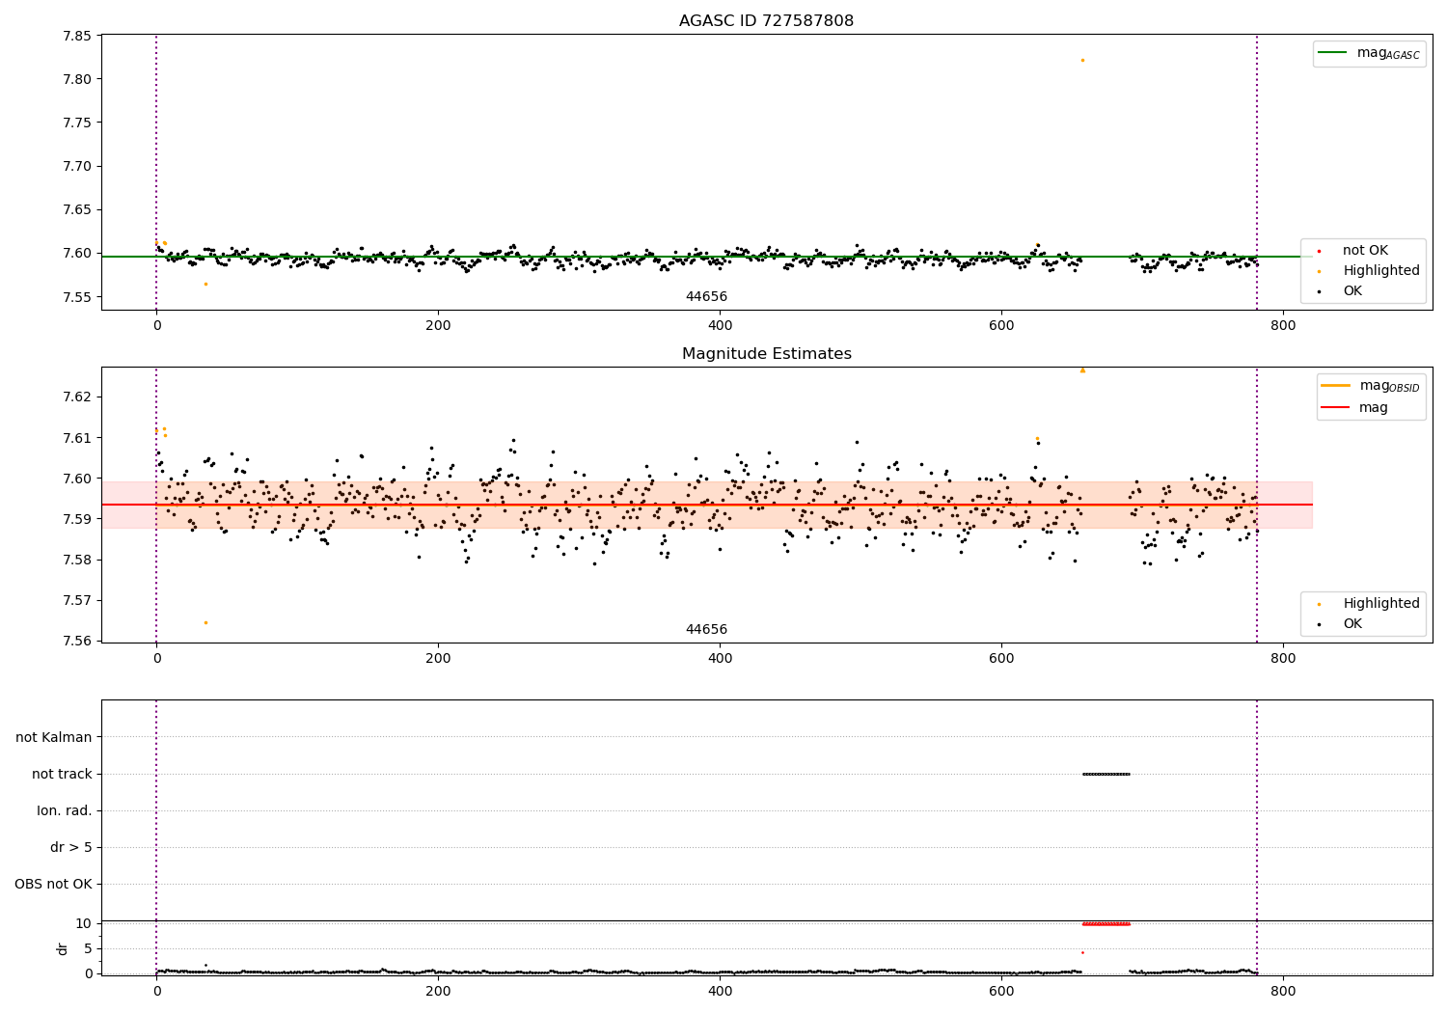
Task: Click the 7.62 y-axis tick label
Action: click(x=76, y=397)
